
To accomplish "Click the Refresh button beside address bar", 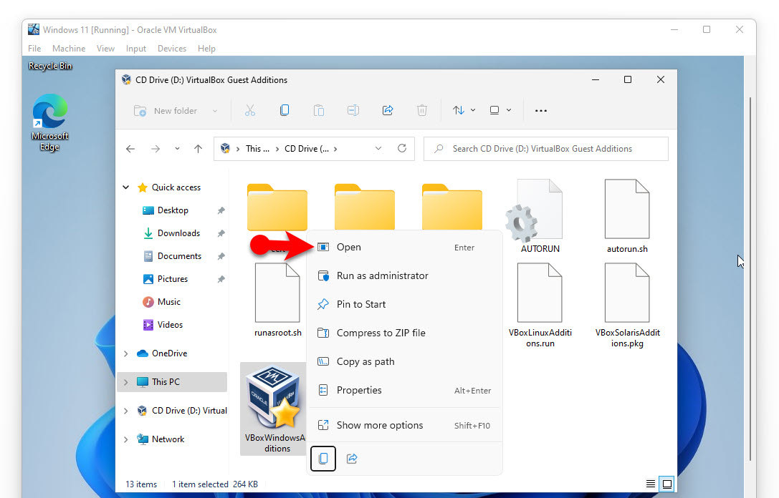I will [402, 149].
